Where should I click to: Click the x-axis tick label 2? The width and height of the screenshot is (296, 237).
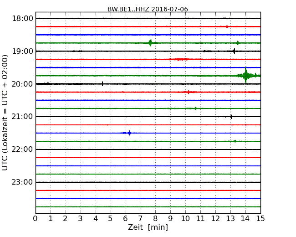[66, 219]
